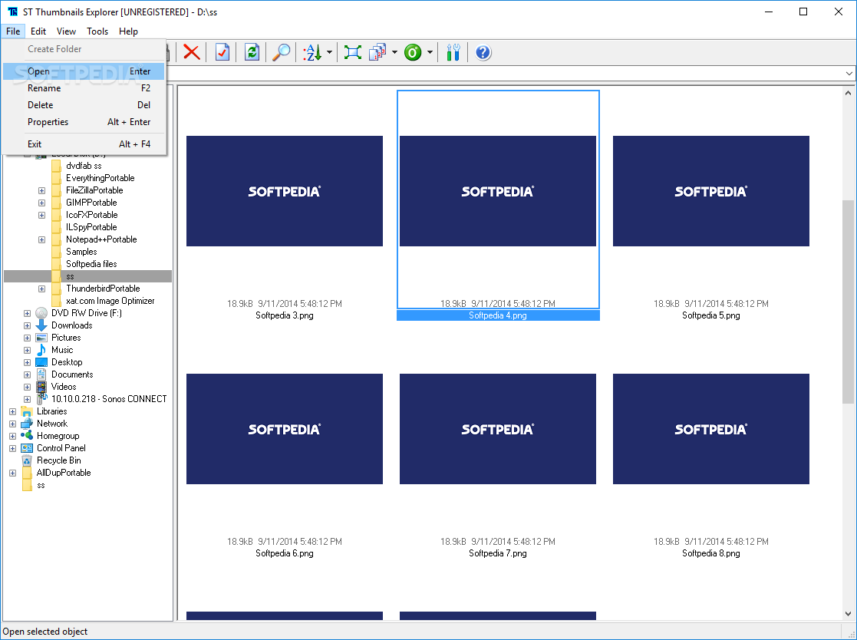This screenshot has height=640, width=857.
Task: Select the Softpedia 3.png thumbnail
Action: coord(284,191)
